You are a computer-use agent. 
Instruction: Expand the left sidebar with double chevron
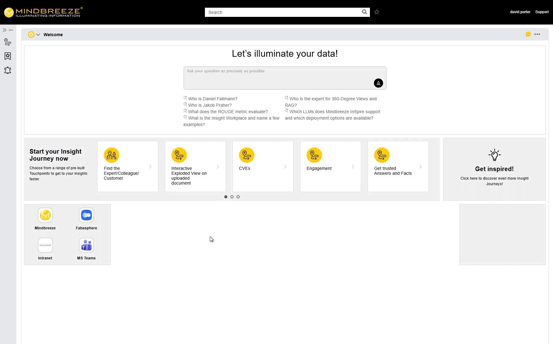tap(4, 30)
